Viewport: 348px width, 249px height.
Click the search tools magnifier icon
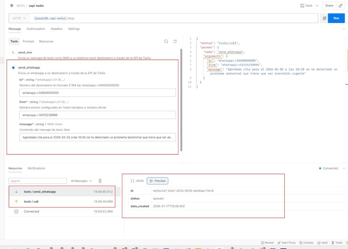[166, 41]
